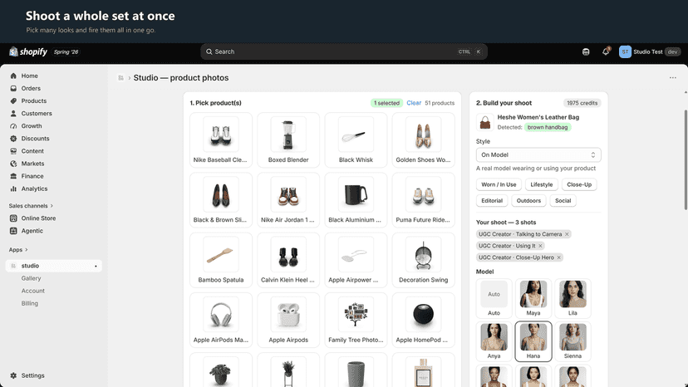Open the three-dot more actions menu
The width and height of the screenshot is (688, 387).
(x=673, y=78)
